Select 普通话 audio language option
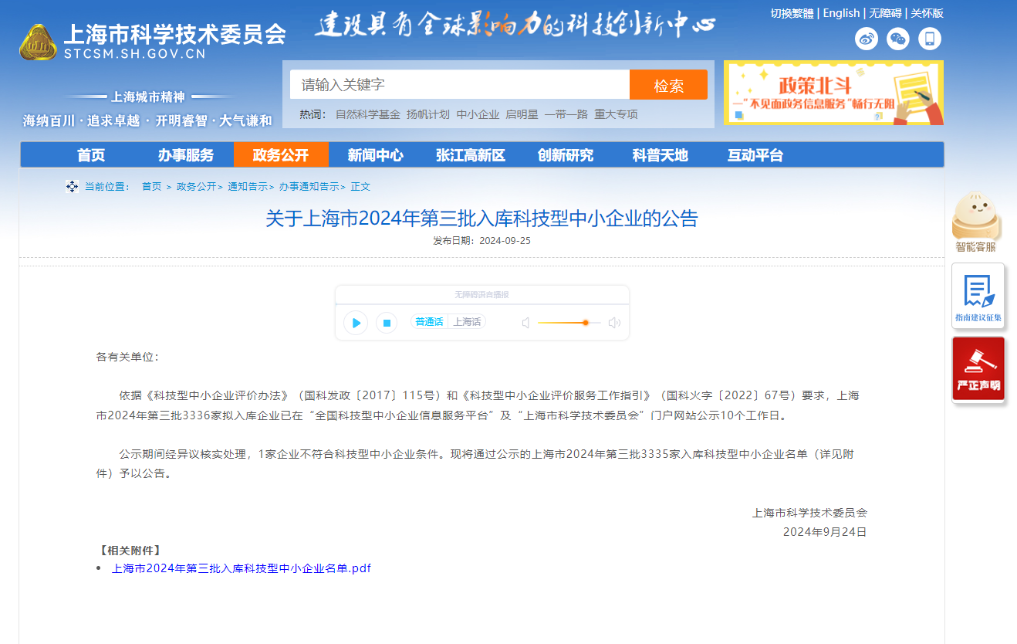Image resolution: width=1017 pixels, height=644 pixels. (429, 322)
